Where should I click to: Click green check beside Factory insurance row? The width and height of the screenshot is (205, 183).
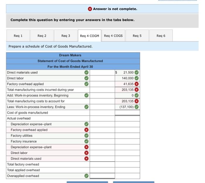[86, 141]
